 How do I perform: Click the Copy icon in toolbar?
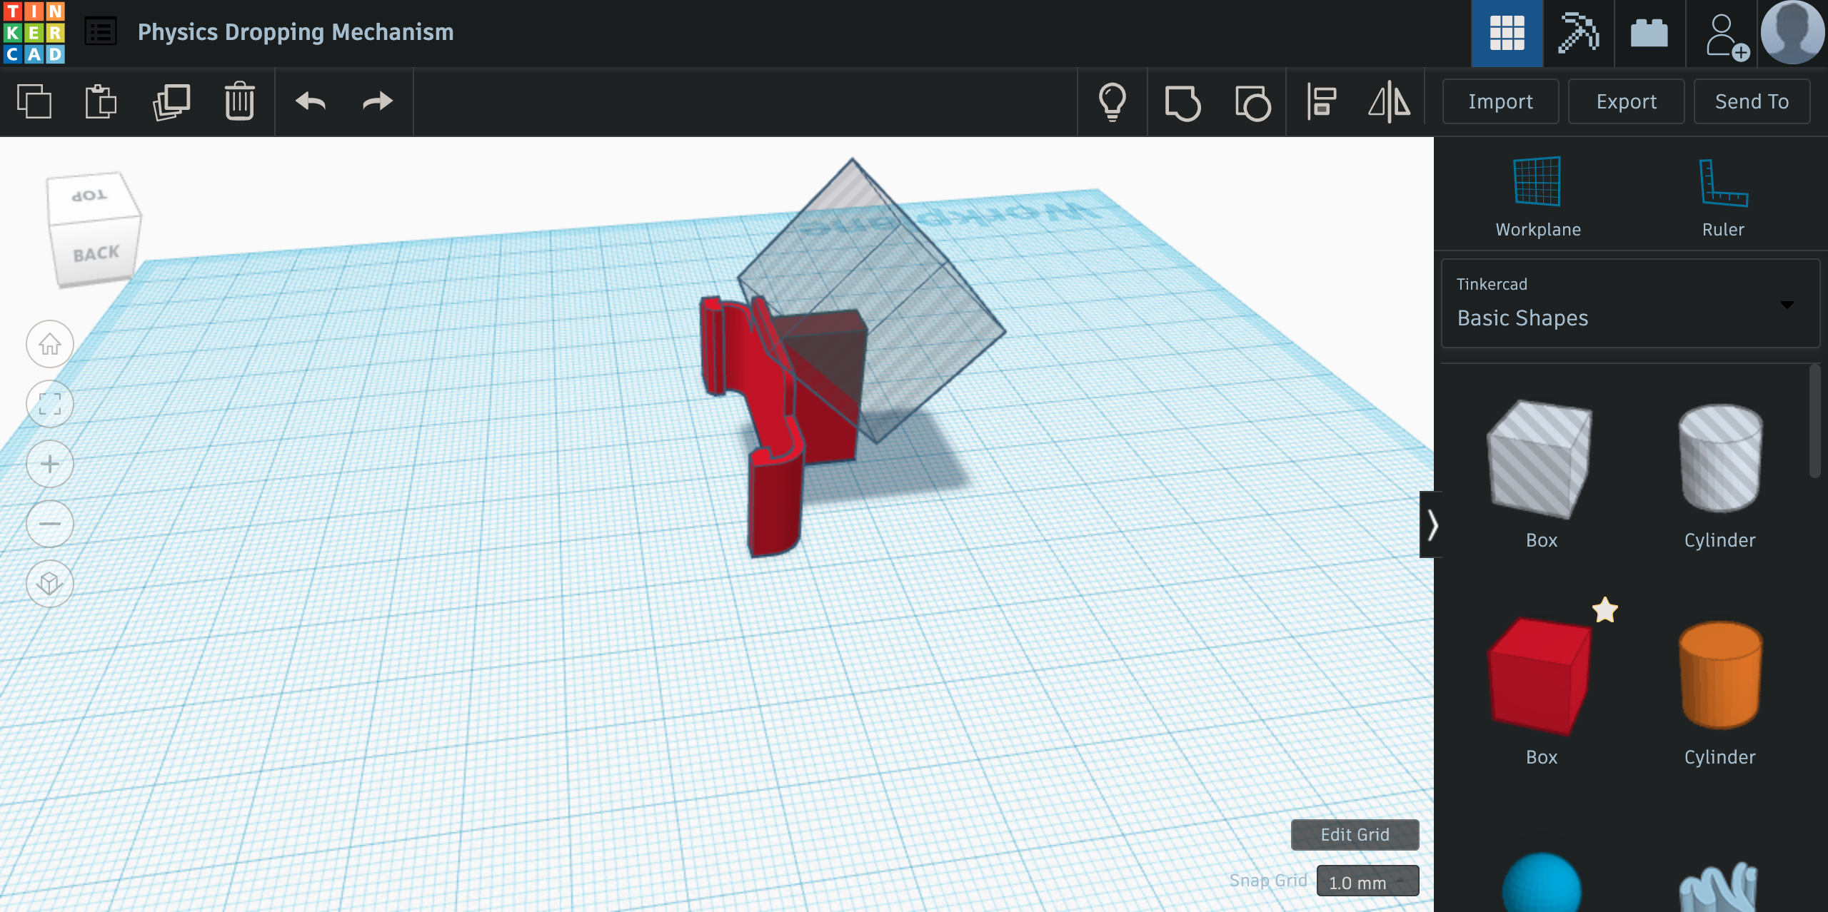tap(34, 101)
